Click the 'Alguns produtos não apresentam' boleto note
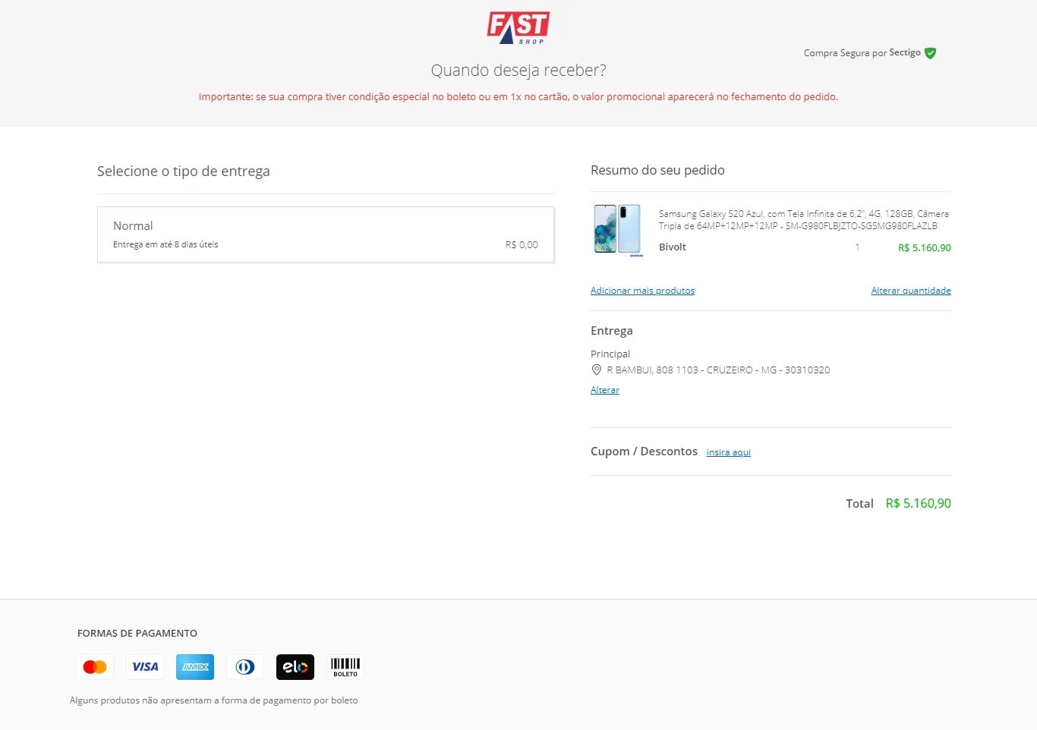The width and height of the screenshot is (1037, 730). click(214, 700)
